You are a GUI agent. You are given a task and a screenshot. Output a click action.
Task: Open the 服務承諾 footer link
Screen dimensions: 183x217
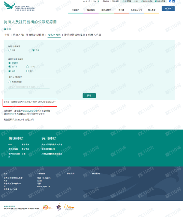coord(25,144)
